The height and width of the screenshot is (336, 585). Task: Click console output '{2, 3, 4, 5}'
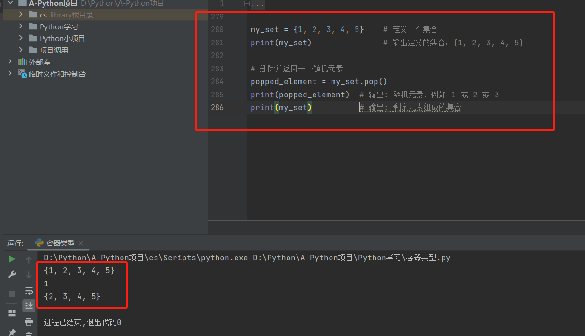(72, 296)
